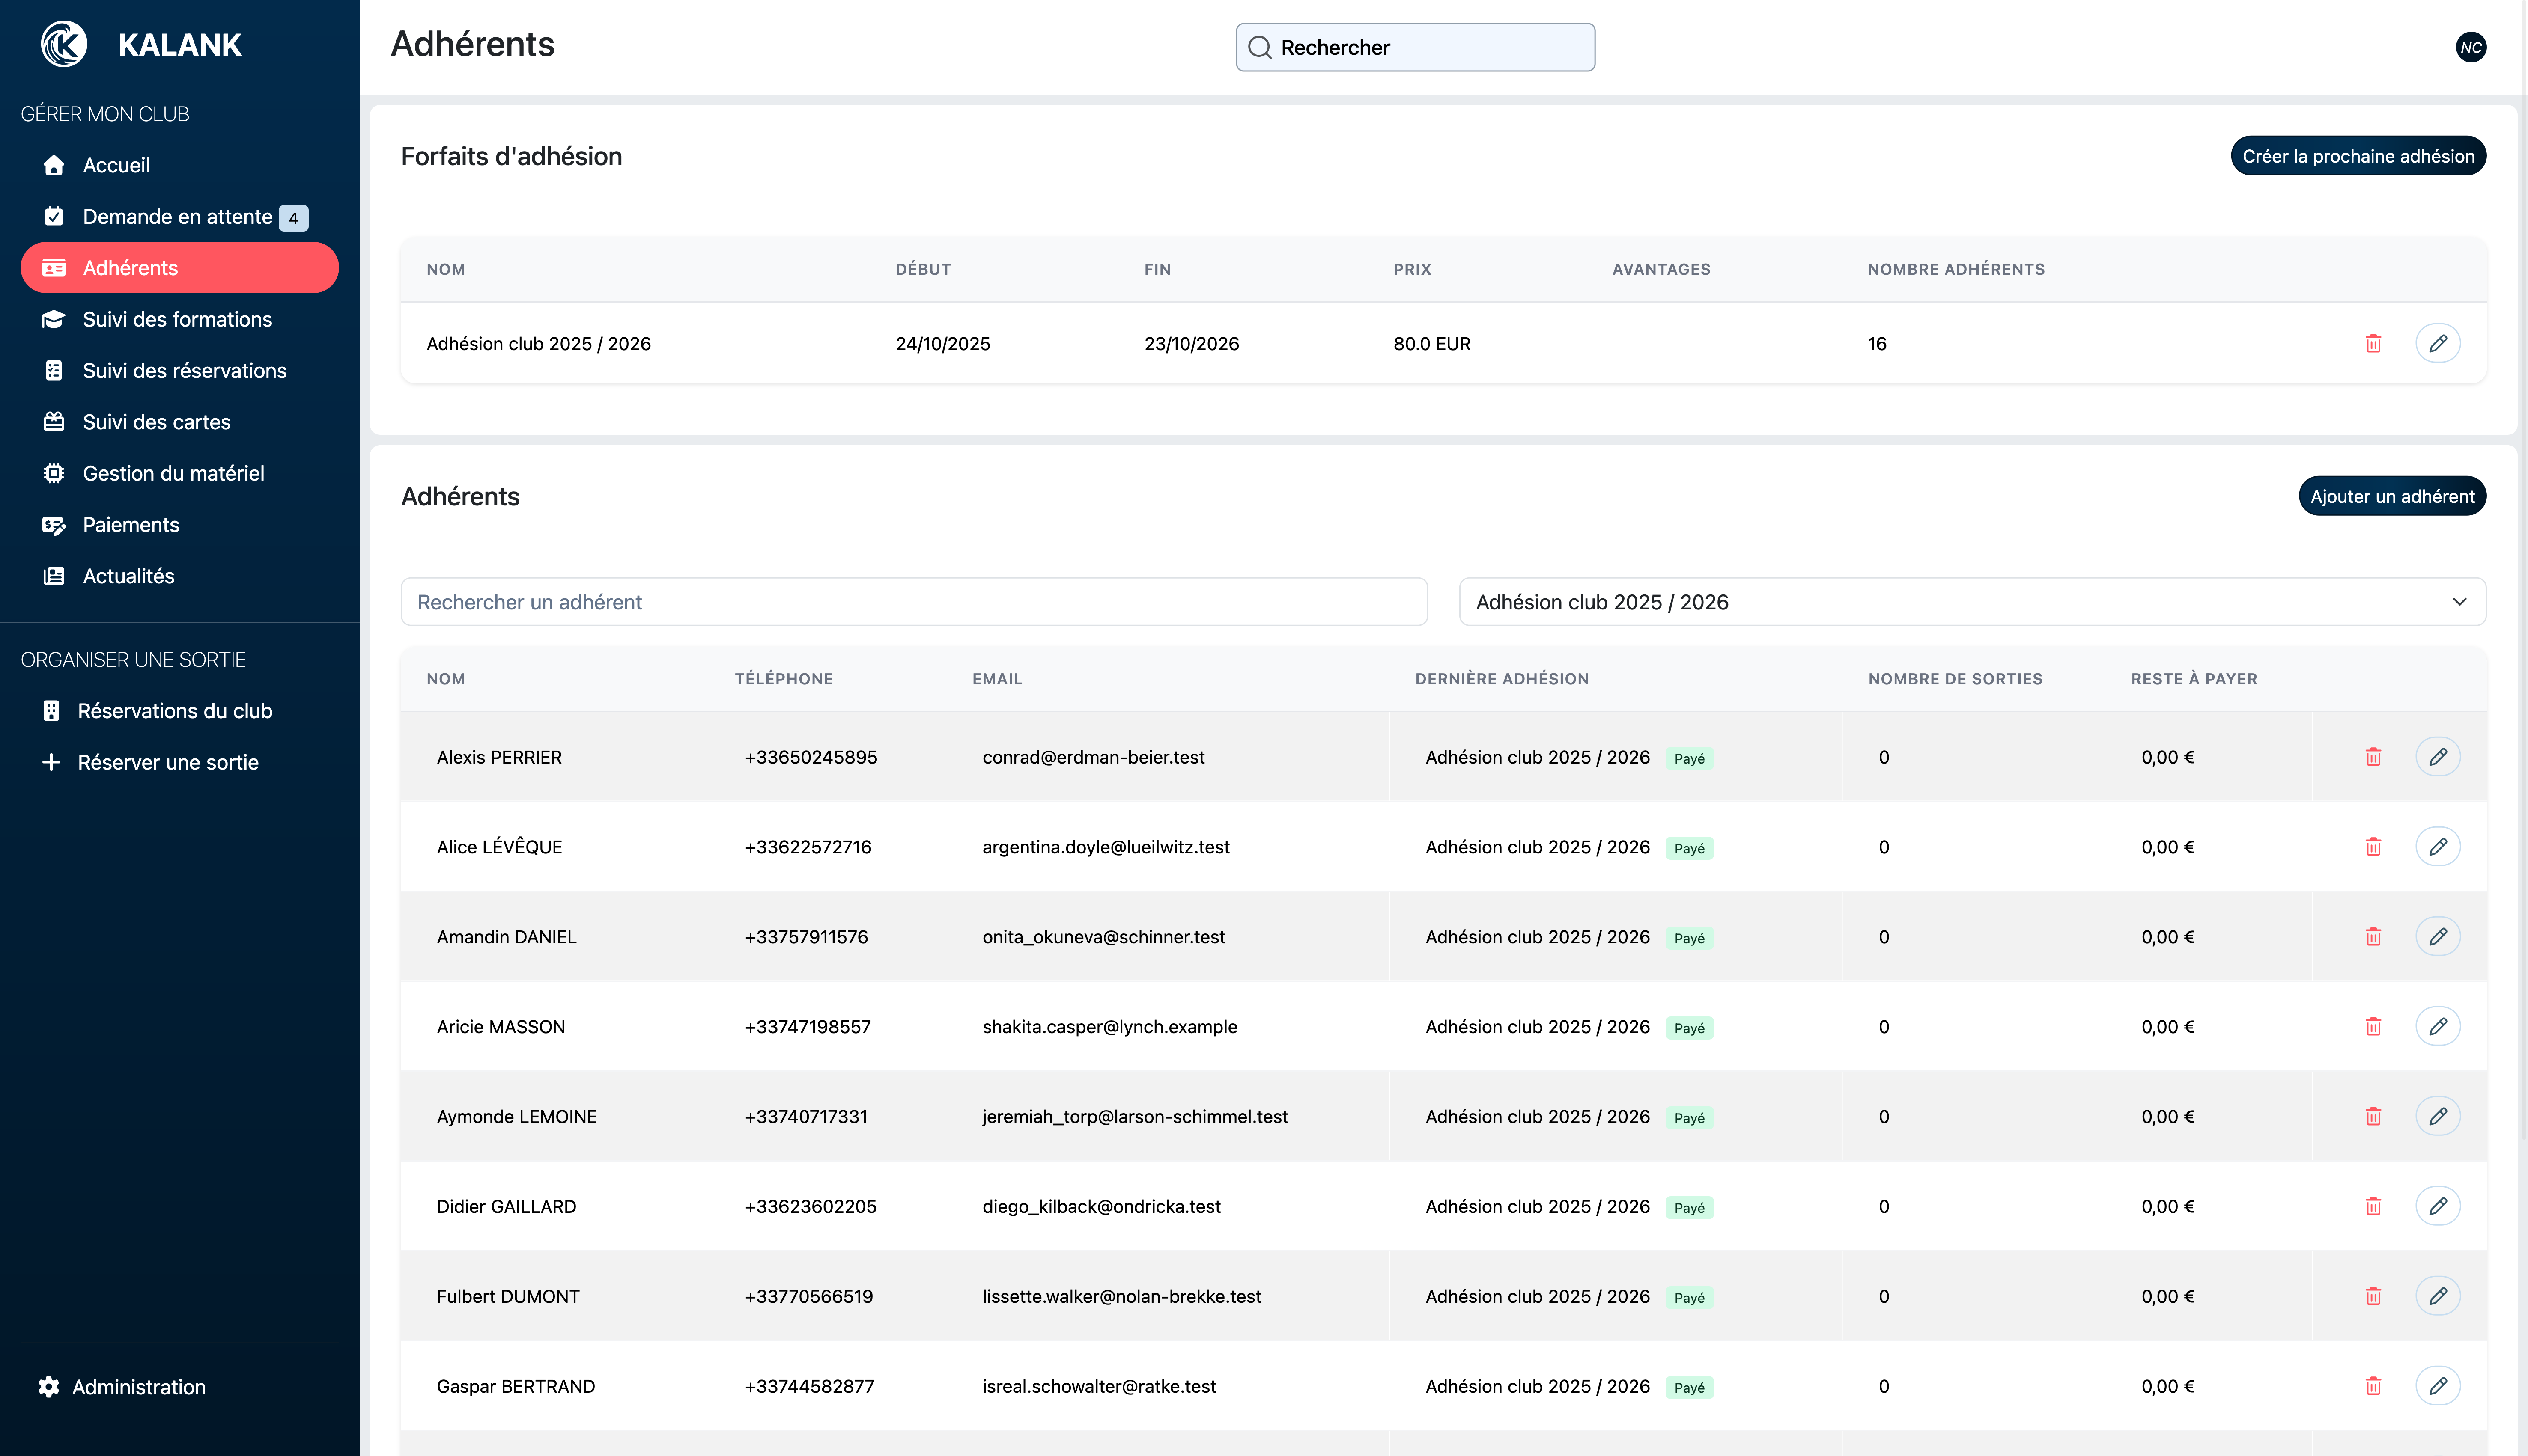The image size is (2528, 1456).
Task: Delete member Amandin DANIEL
Action: (2372, 937)
